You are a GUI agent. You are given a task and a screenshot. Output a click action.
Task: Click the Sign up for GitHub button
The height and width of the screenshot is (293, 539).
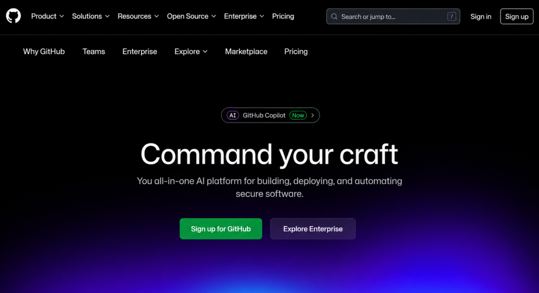click(x=221, y=229)
